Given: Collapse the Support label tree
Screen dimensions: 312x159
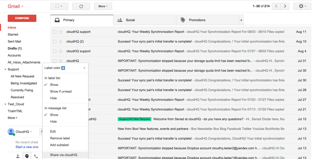Looking at the screenshot, I should (5, 69).
